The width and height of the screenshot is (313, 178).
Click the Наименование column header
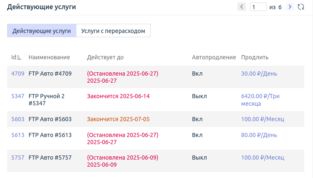click(49, 57)
